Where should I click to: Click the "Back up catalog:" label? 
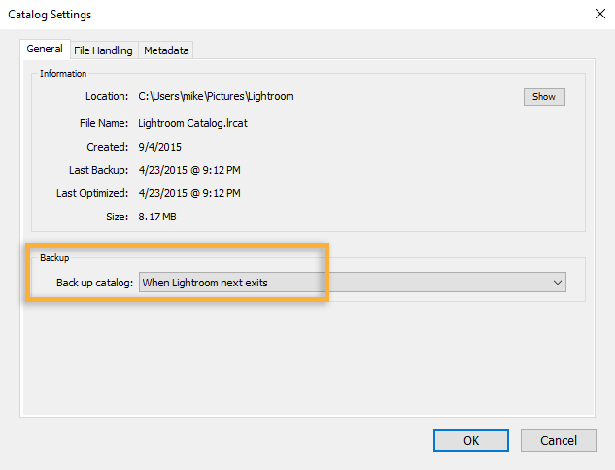tap(95, 283)
